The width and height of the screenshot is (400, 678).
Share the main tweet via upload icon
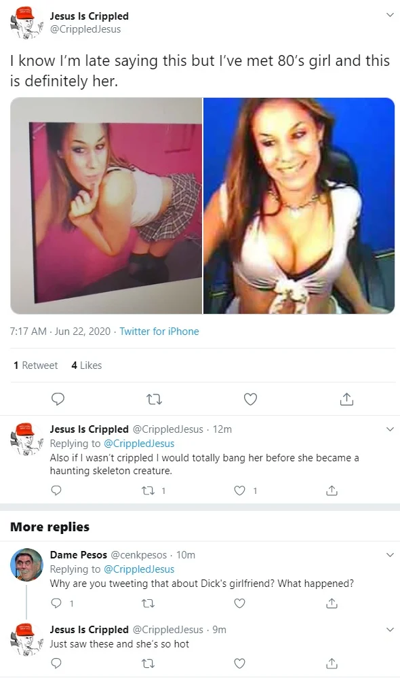coord(346,399)
